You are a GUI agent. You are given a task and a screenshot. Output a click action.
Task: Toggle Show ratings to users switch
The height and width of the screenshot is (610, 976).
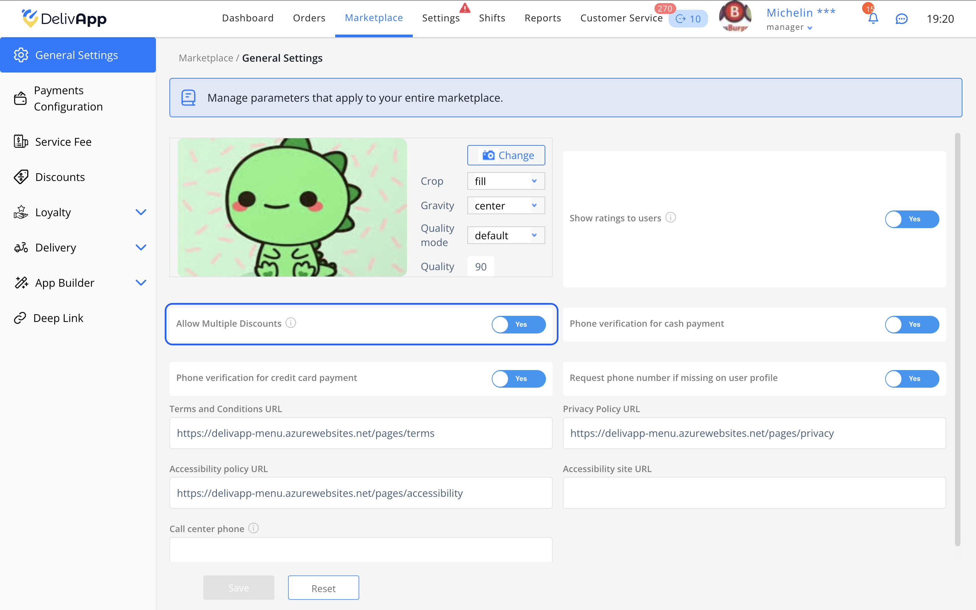click(912, 219)
